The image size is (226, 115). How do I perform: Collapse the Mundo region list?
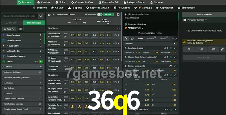pos(41,67)
